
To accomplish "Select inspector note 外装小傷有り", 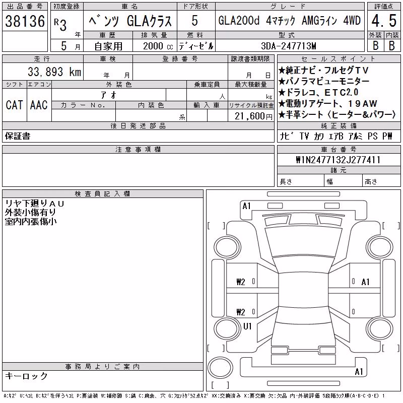I will 30,212.
